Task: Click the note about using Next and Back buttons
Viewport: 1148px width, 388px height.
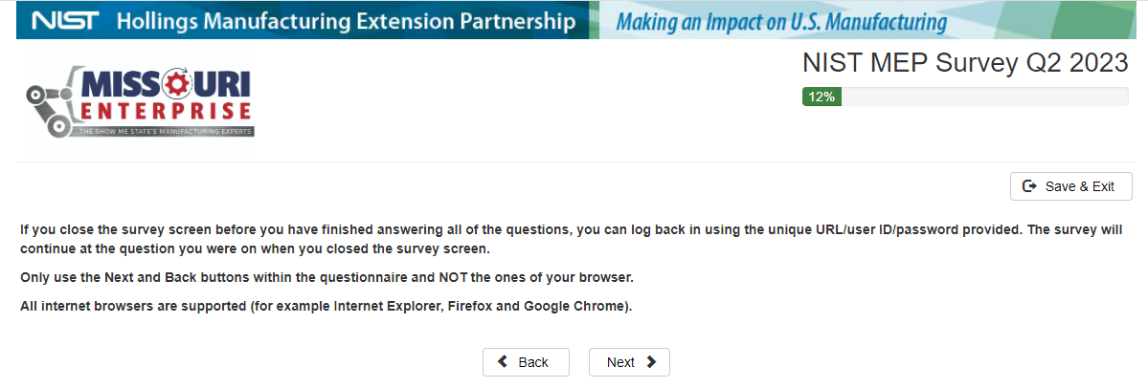Action: [327, 277]
